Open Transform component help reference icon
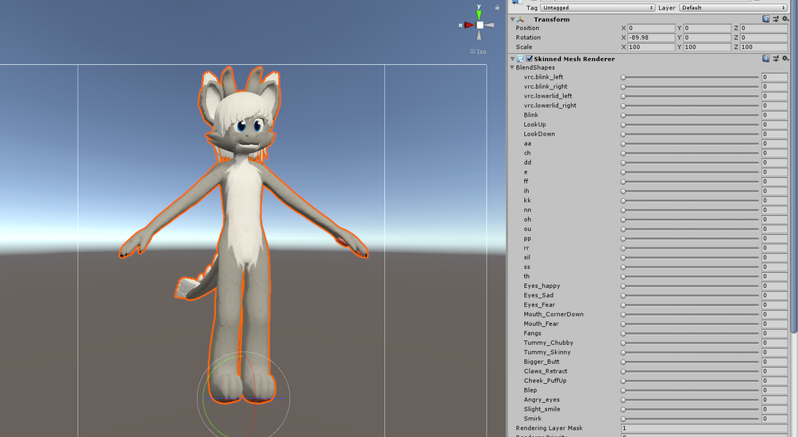 765,19
